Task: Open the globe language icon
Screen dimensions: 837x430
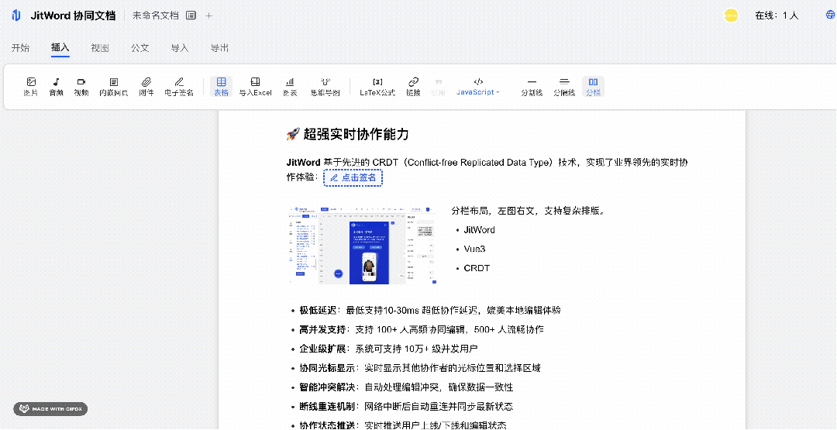Action: pos(831,15)
